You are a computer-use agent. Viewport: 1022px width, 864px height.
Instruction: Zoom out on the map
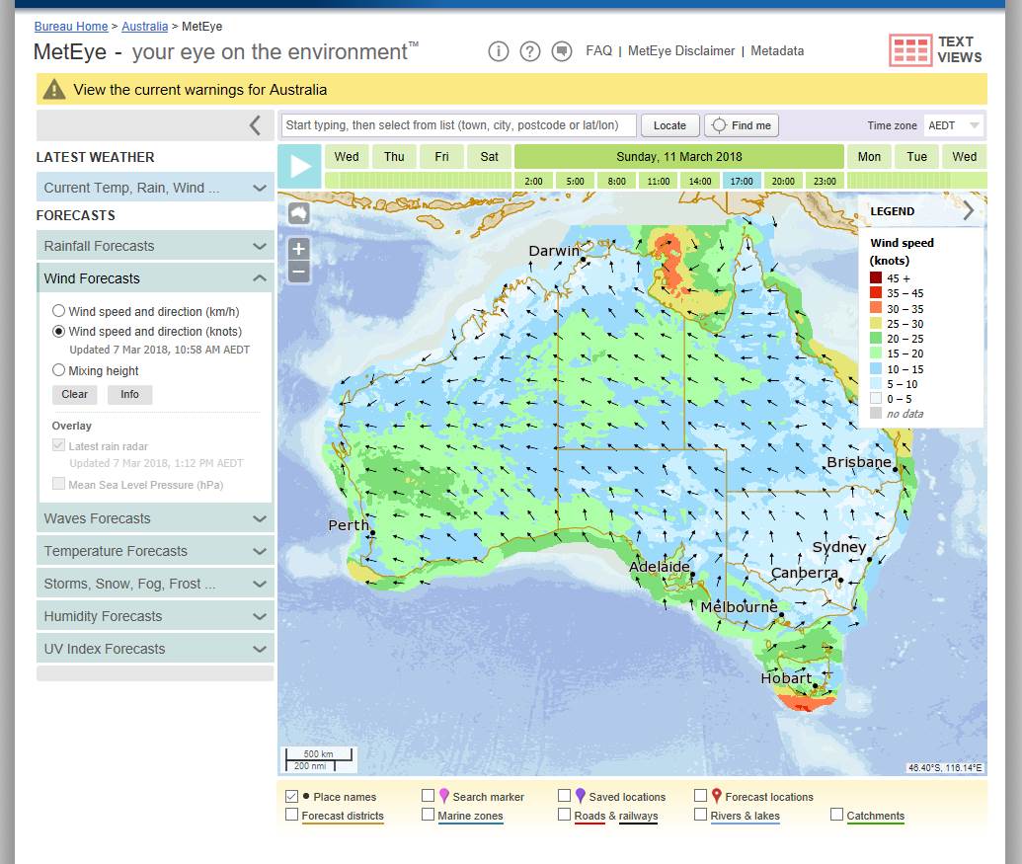[x=299, y=273]
